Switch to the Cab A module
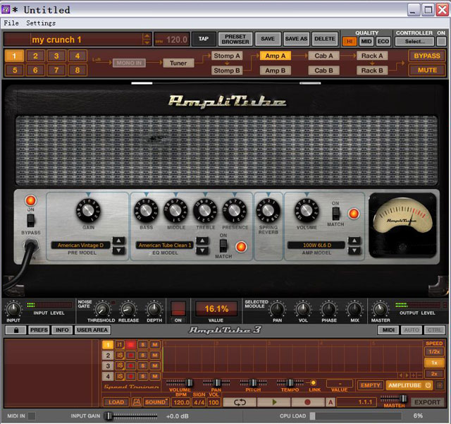 (323, 56)
